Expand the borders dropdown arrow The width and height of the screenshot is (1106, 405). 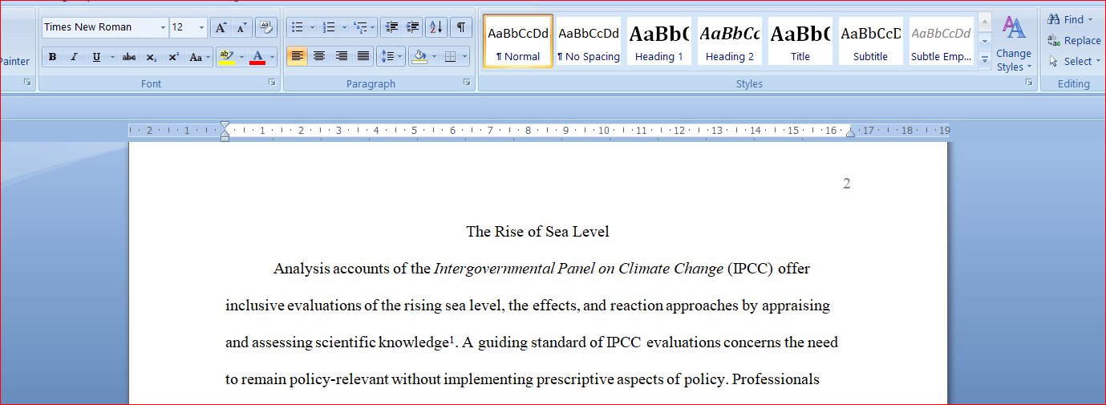(x=465, y=56)
